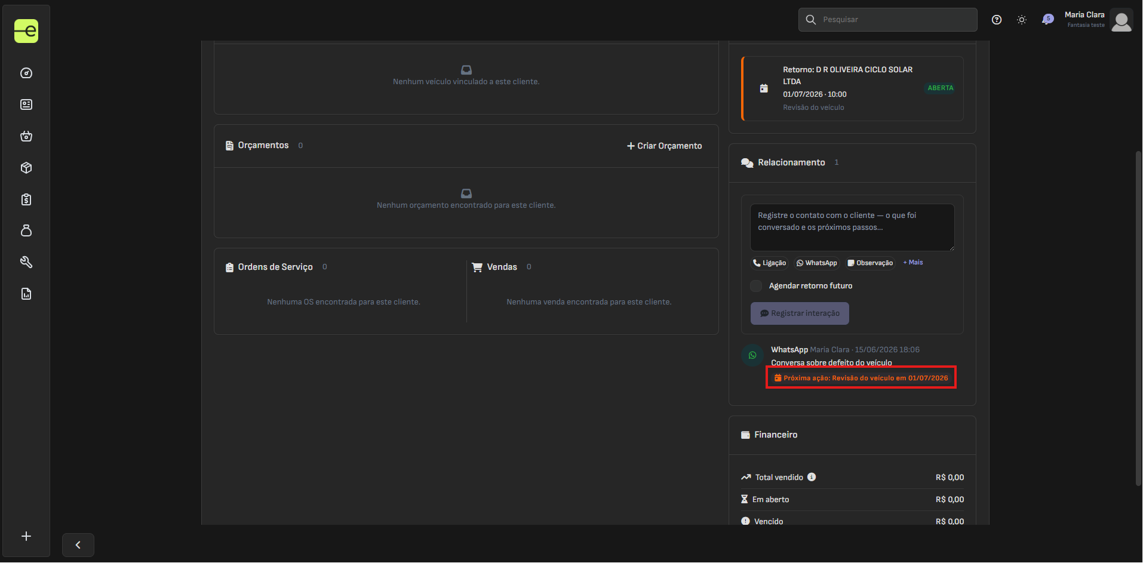Click the ABERTA status badge
Viewport: 1143px width, 563px height.
pos(941,88)
